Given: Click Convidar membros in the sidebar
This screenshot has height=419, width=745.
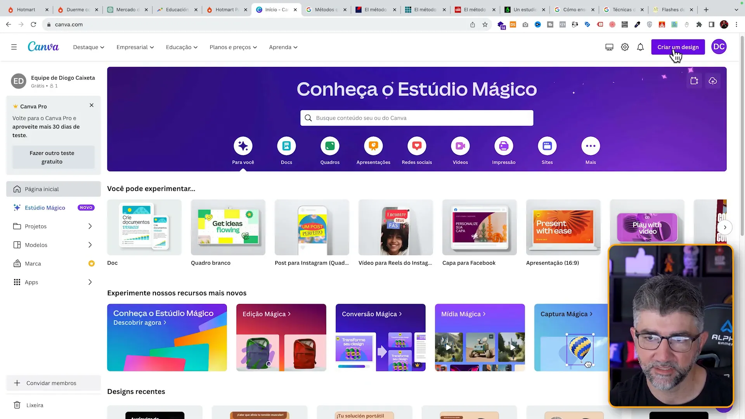Looking at the screenshot, I should pyautogui.click(x=54, y=383).
